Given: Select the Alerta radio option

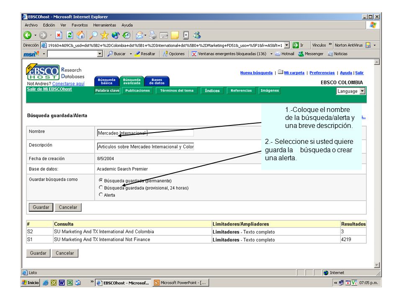Looking at the screenshot, I should 101,195.
